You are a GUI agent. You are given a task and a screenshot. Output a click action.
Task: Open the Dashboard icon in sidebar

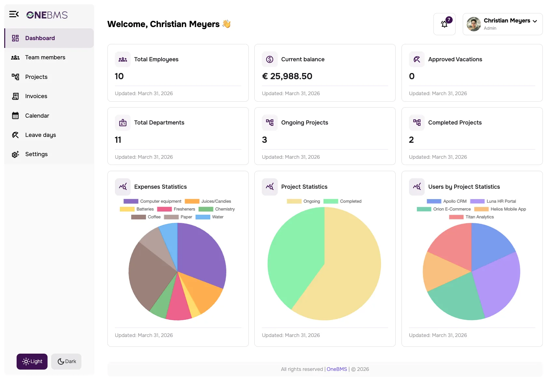[x=15, y=38]
